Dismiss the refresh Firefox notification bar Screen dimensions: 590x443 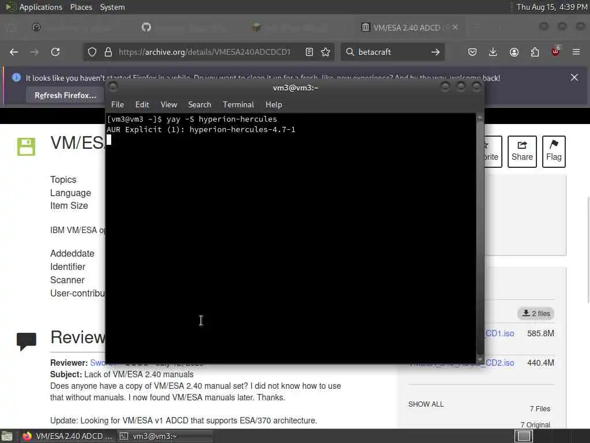coord(574,78)
